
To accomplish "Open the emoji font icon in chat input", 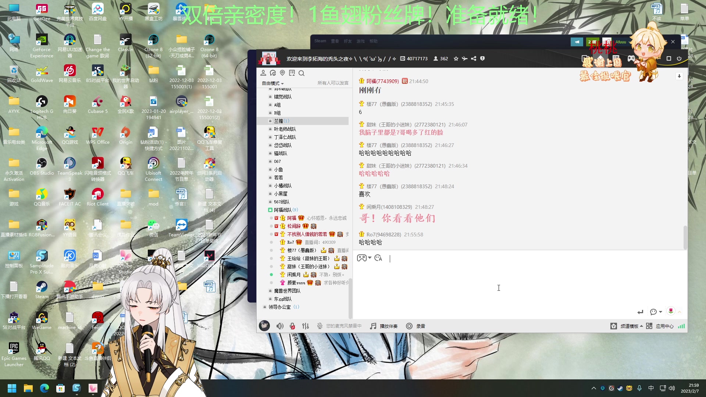I will pos(378,258).
